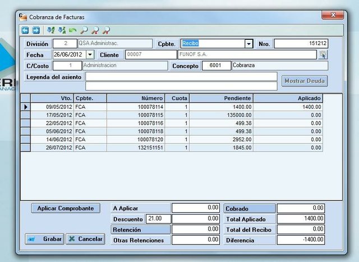
Task: Click the pending amount 1845.00
Action: (242, 148)
